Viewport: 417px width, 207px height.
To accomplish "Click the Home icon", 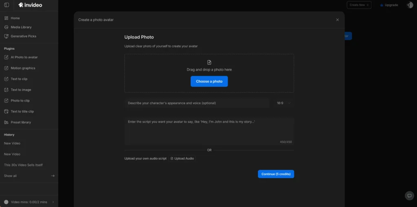I will point(6,18).
